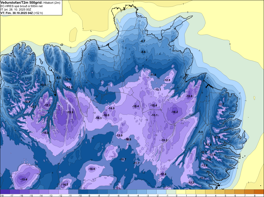Click the -14.9 temperature label
The width and height of the screenshot is (264, 197).
92,169
